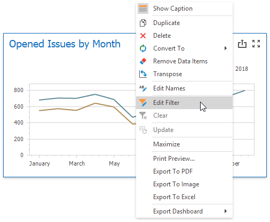Click the May axis label

click(x=114, y=163)
